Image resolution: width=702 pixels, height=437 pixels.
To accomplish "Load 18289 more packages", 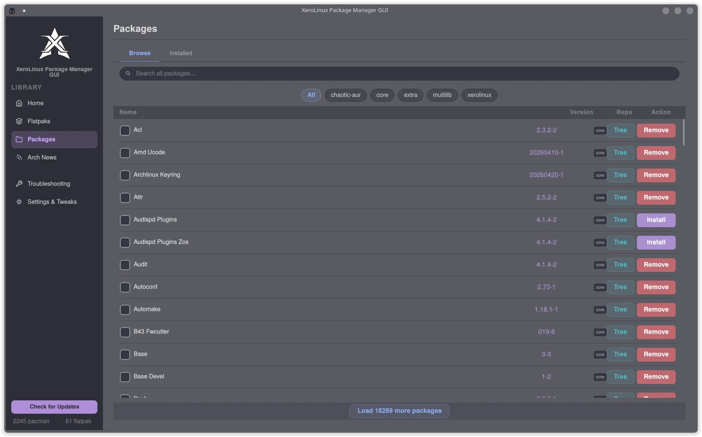I will click(x=399, y=411).
